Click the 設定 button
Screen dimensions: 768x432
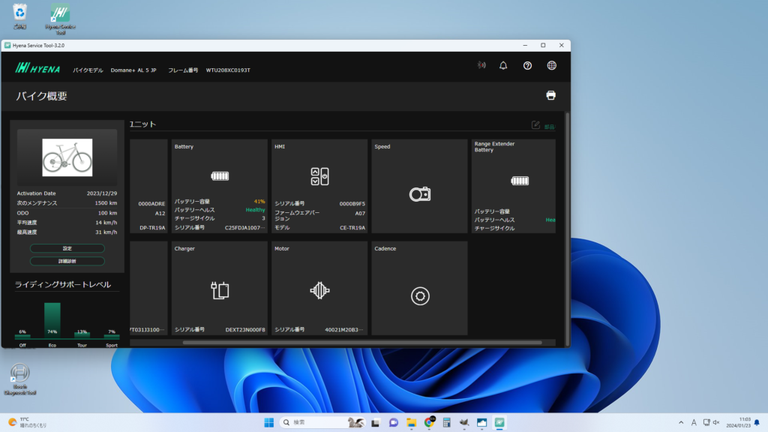(67, 248)
